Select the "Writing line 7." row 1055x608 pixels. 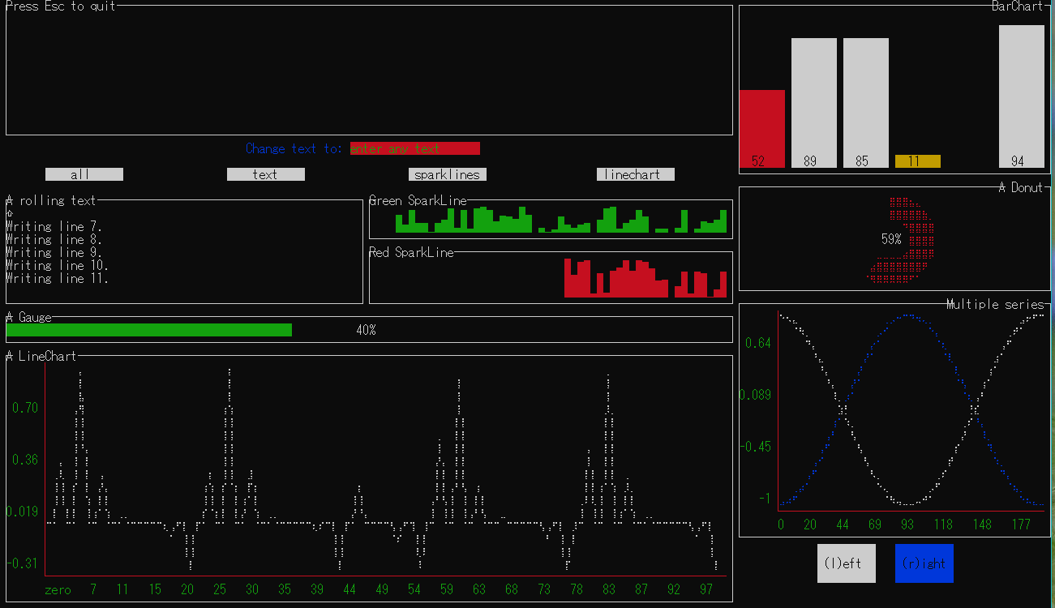tap(54, 226)
